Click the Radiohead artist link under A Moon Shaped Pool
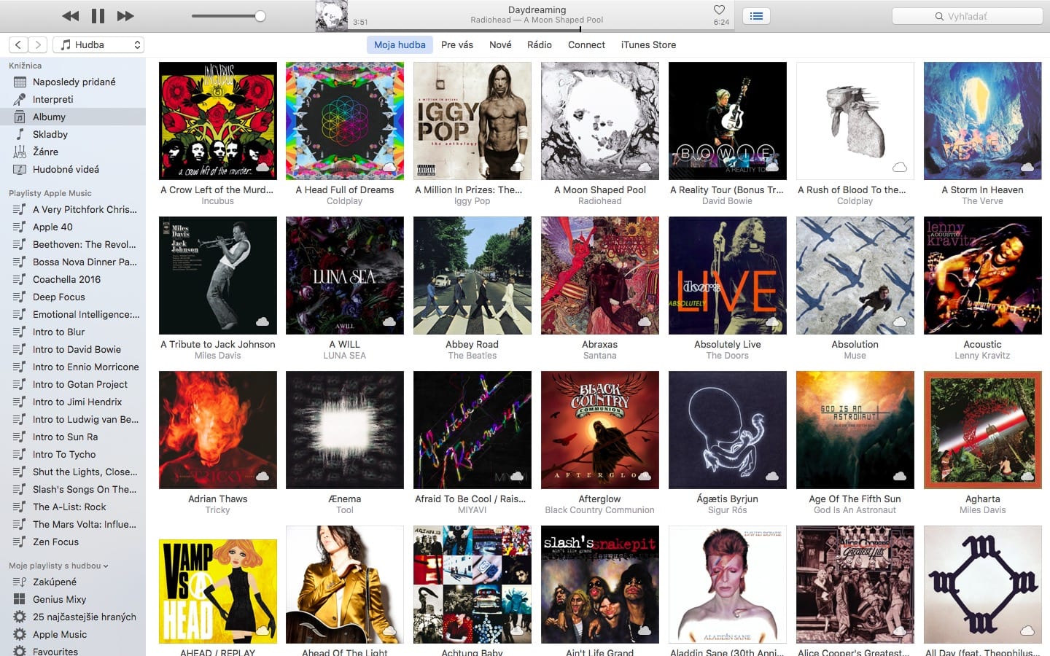The height and width of the screenshot is (656, 1050). coord(600,201)
